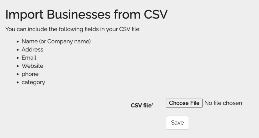Click the "CSV file" field label
Screen dimensions: 259x138
click(141, 106)
